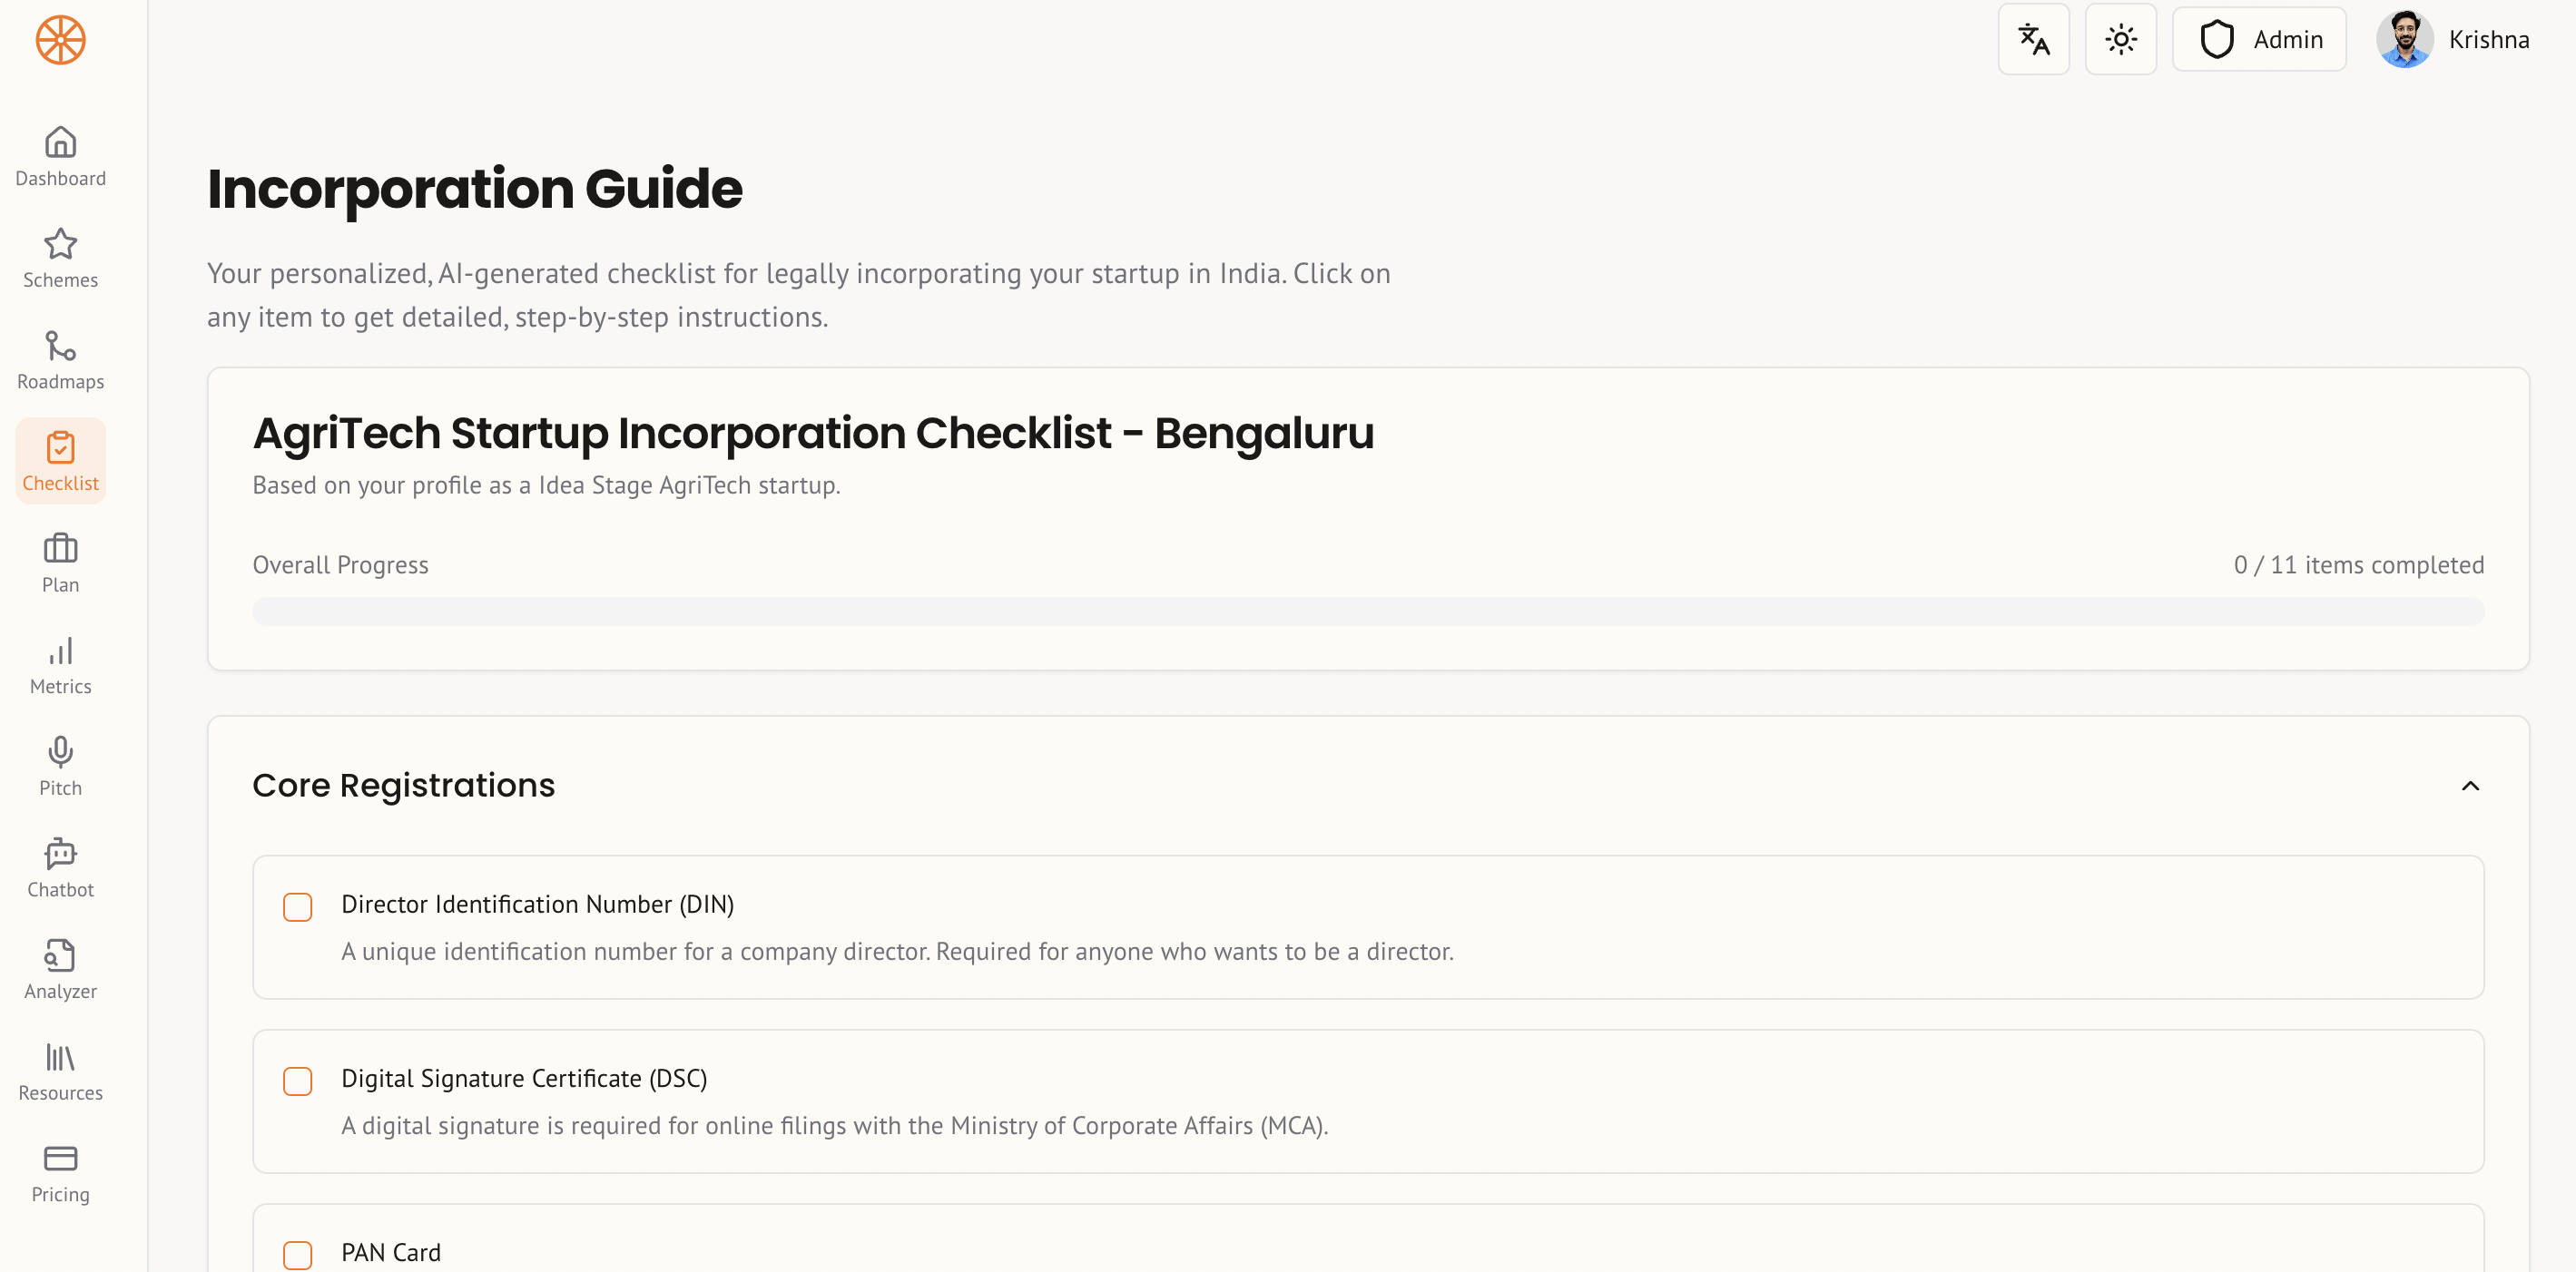This screenshot has height=1272, width=2576.
Task: Open Digital Signature Certificate (DSC) instructions
Action: point(524,1079)
